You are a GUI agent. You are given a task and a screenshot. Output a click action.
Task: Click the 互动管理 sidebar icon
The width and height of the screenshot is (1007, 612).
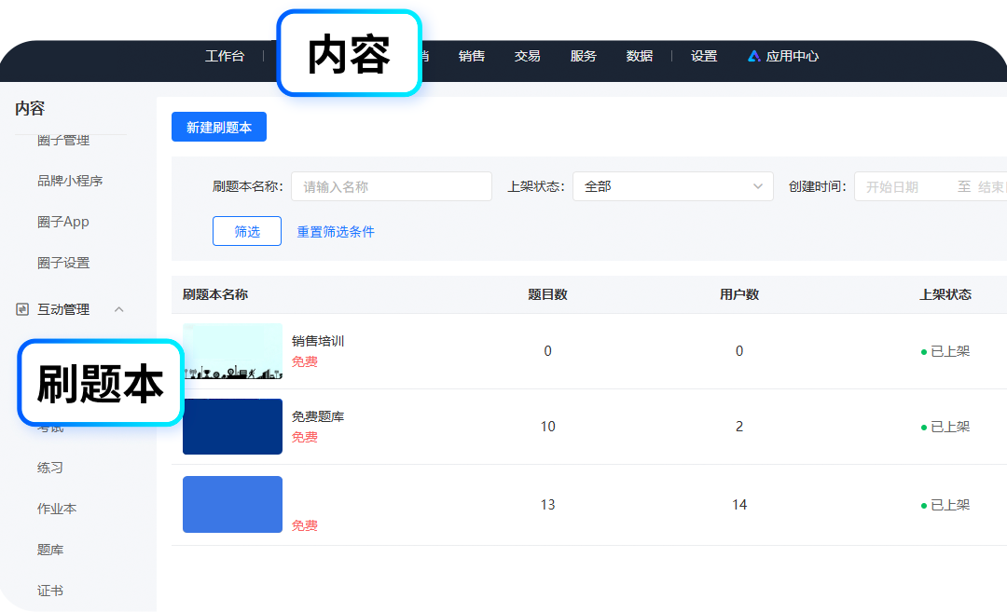pyautogui.click(x=21, y=308)
